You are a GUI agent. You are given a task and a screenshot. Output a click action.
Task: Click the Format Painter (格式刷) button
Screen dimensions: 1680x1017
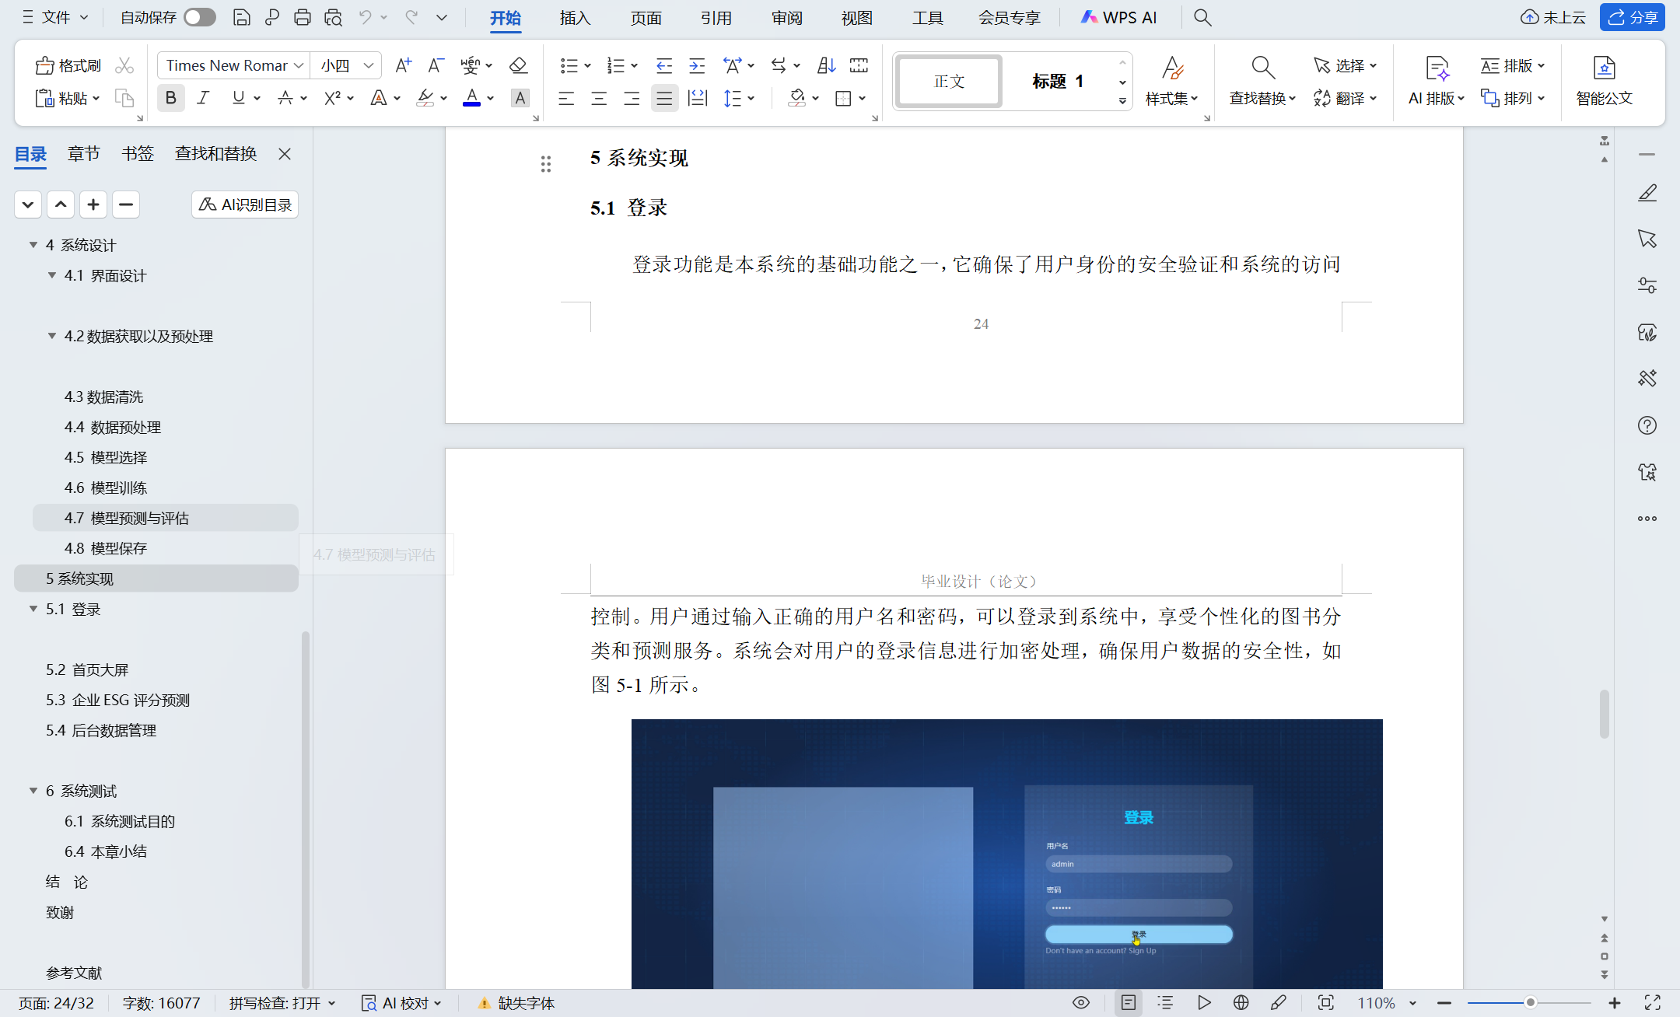point(68,65)
